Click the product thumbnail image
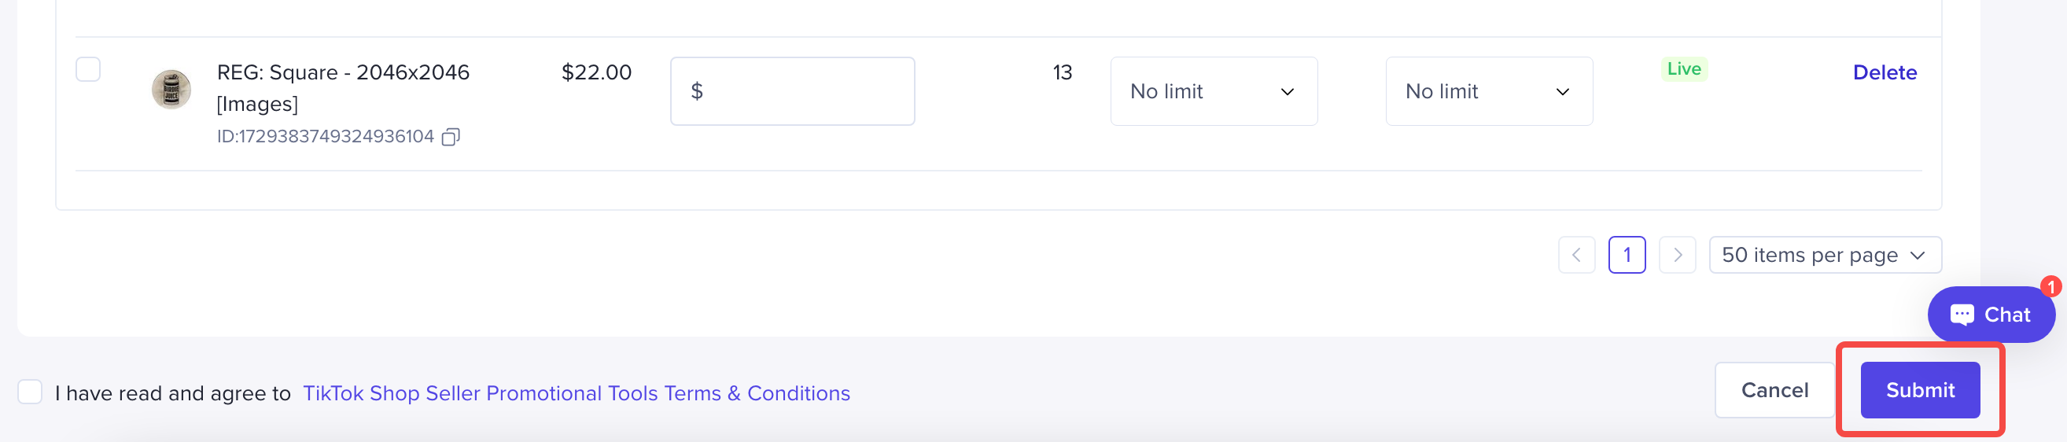Image resolution: width=2067 pixels, height=442 pixels. click(x=171, y=89)
